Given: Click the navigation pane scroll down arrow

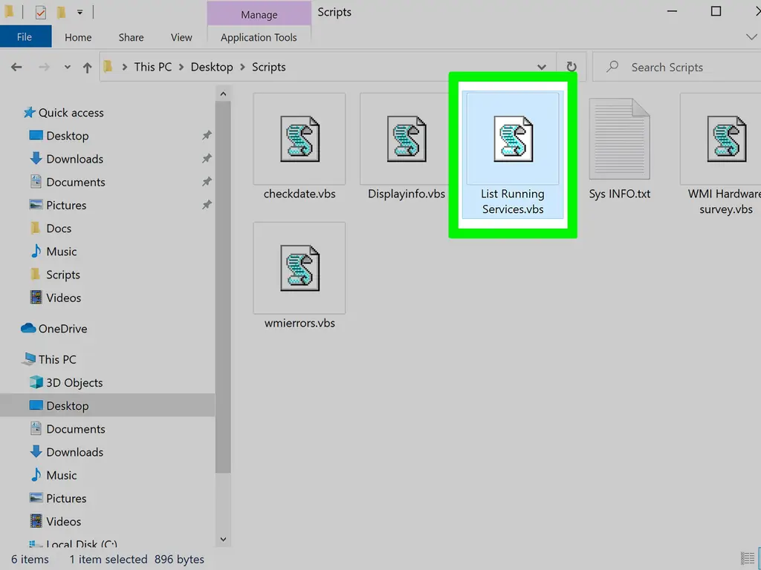Looking at the screenshot, I should click(223, 540).
